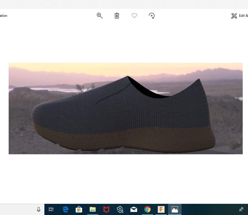Open the Microsoft Store

(x=79, y=209)
